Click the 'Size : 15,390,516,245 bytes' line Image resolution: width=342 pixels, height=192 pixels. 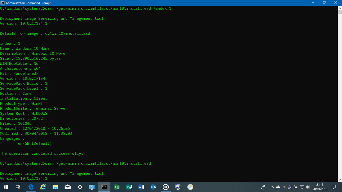point(30,58)
